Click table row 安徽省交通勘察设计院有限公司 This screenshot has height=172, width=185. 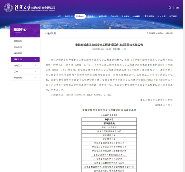[x=109, y=163]
